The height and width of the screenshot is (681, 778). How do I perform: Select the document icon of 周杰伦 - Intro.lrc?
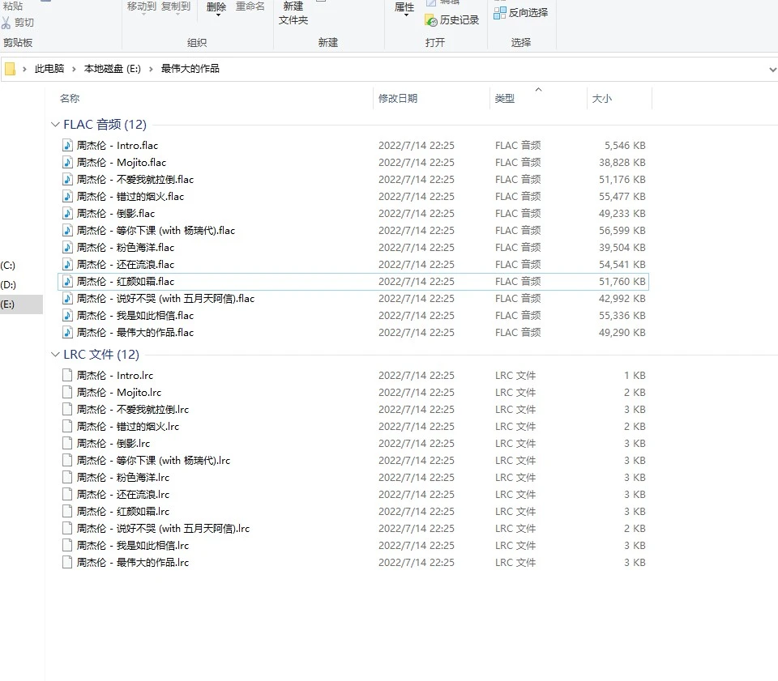click(x=67, y=375)
